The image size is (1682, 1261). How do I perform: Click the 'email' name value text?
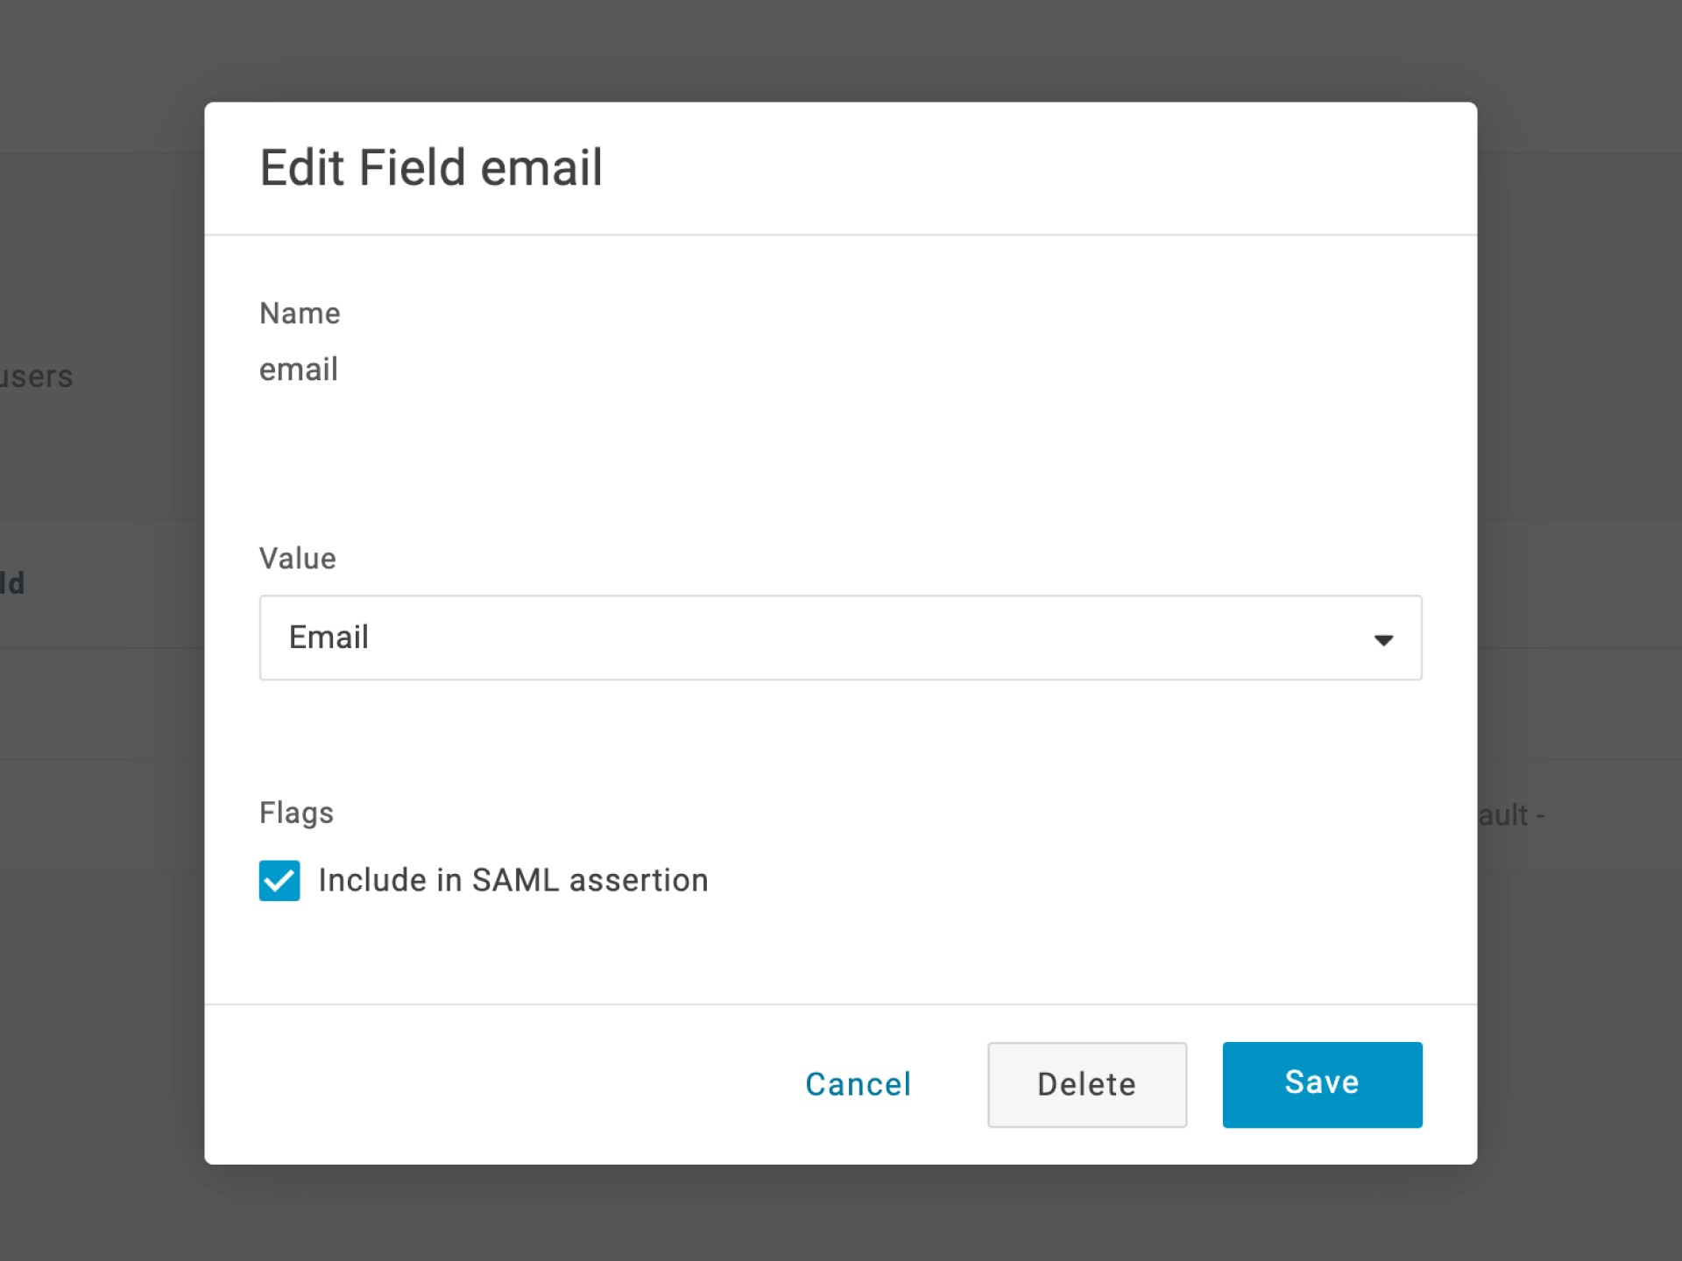click(299, 370)
